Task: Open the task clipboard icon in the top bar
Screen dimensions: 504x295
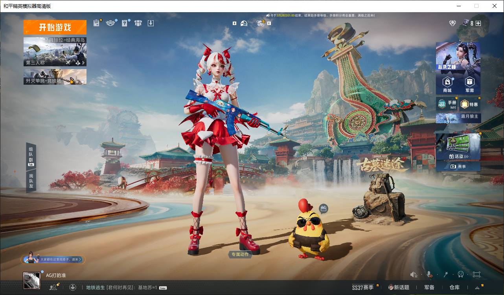Action: pos(96,23)
